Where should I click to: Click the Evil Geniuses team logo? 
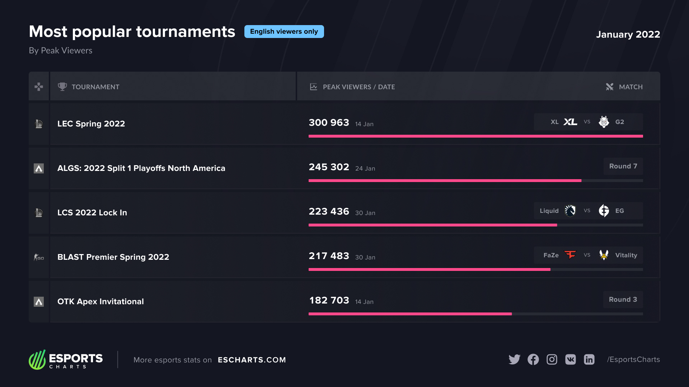tap(604, 211)
